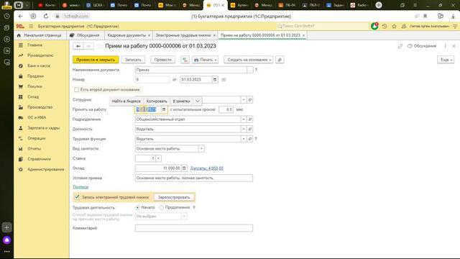Switch to Кадровые документы tab

126,35
